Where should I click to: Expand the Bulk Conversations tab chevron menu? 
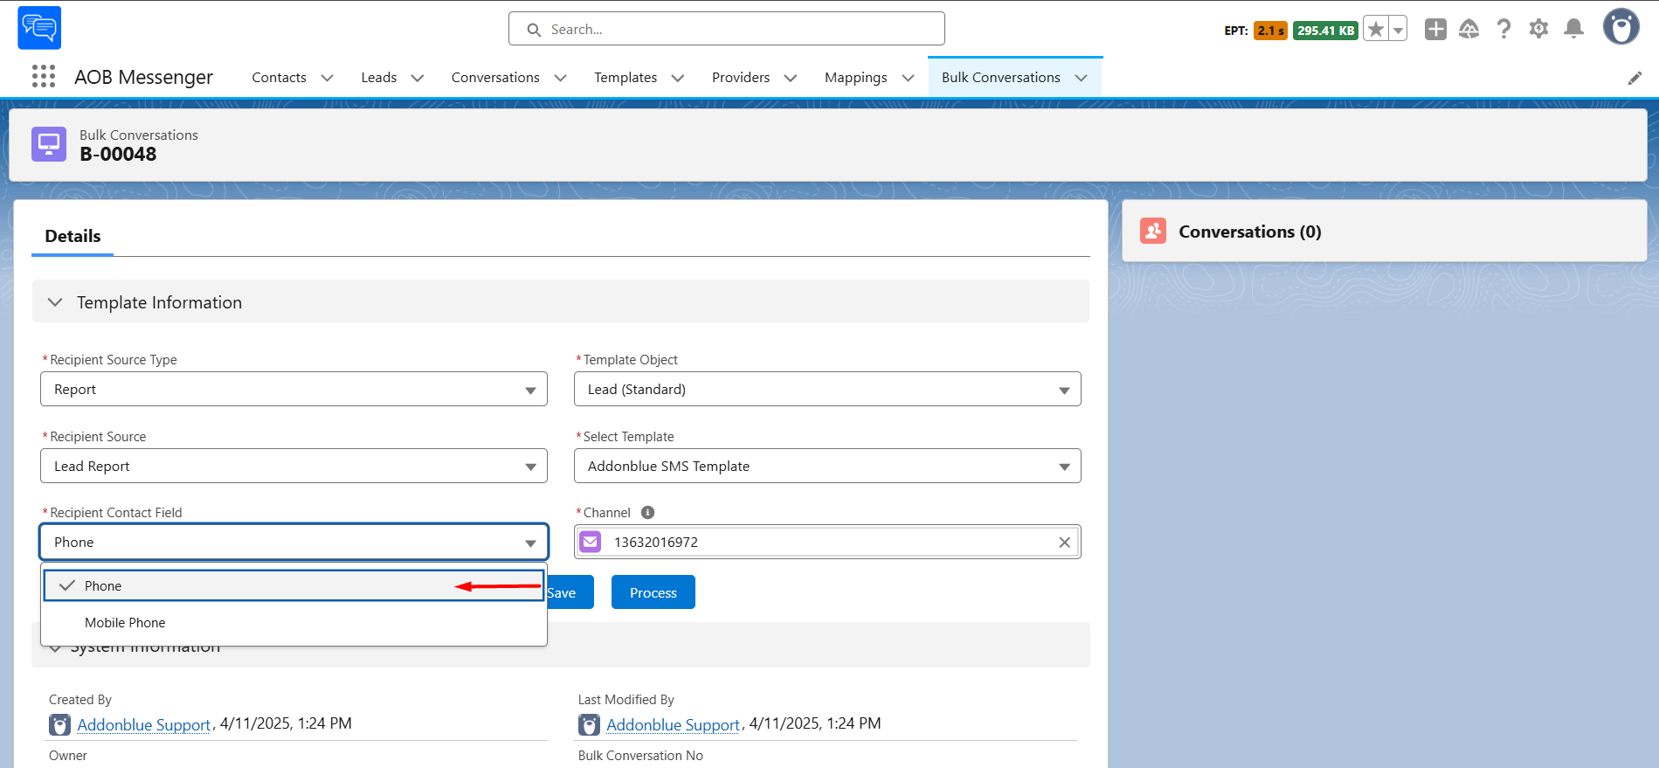pyautogui.click(x=1081, y=78)
